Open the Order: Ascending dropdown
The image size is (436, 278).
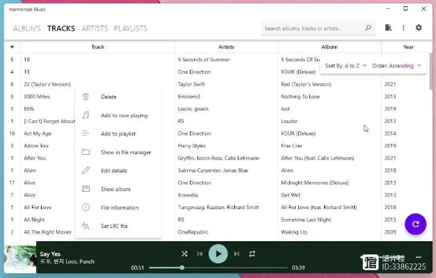[x=396, y=65]
